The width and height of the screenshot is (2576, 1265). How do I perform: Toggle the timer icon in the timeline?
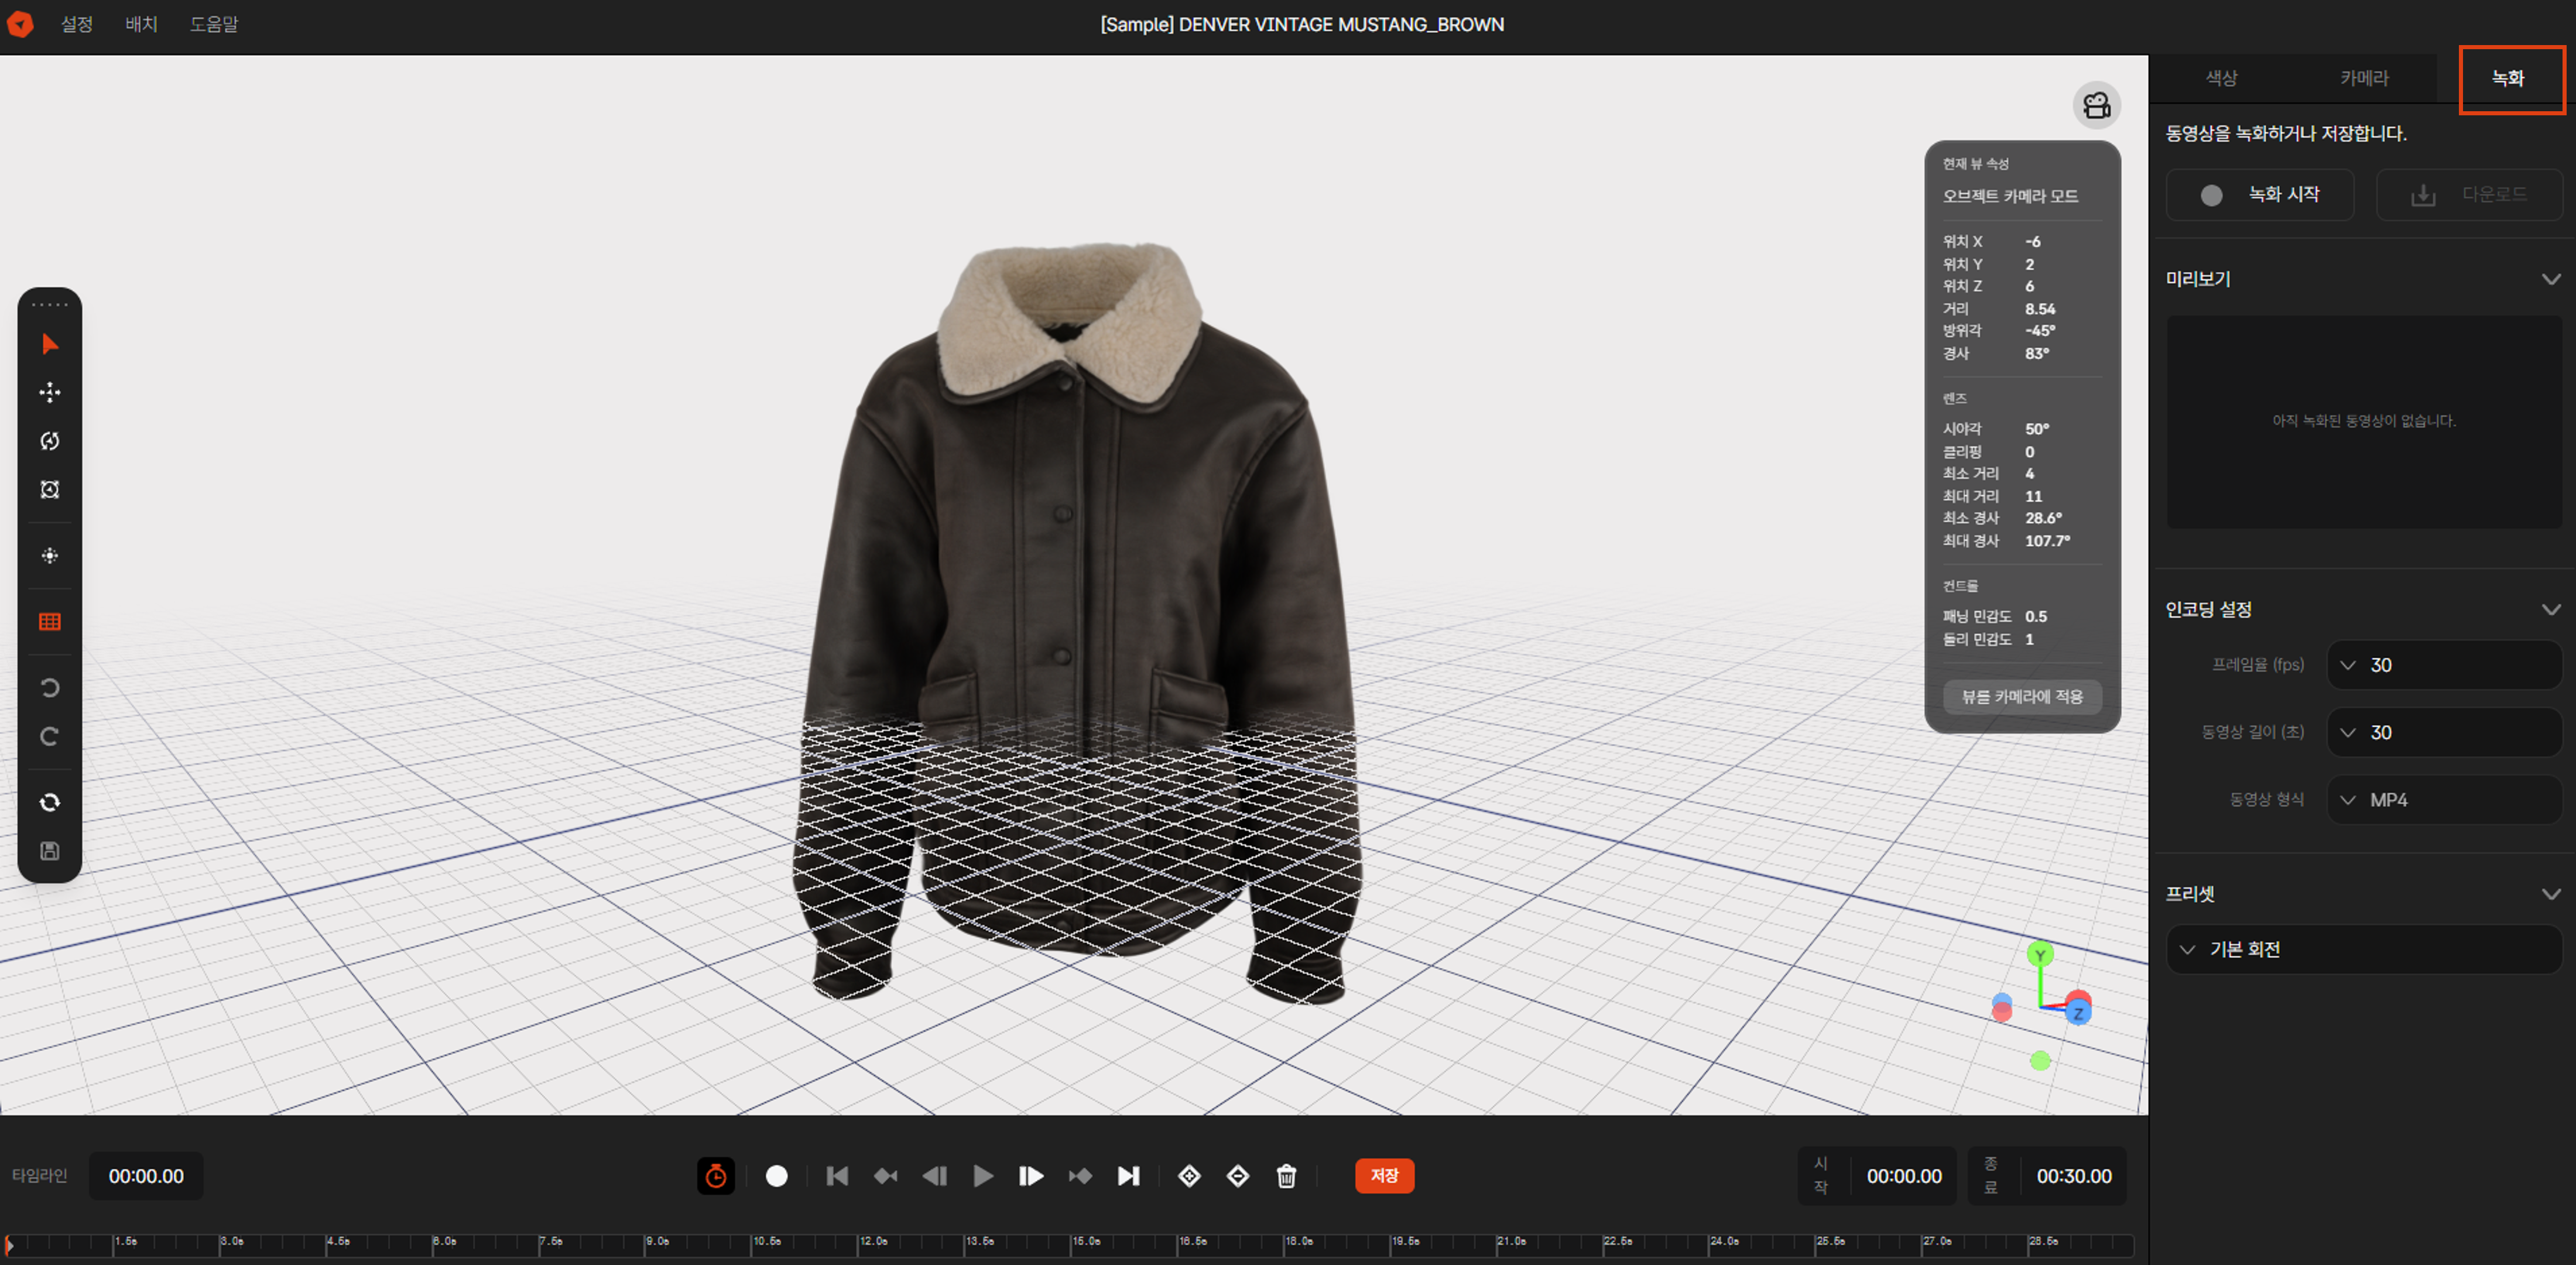[716, 1176]
